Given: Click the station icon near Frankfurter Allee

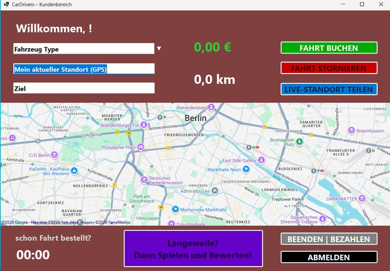Looking at the screenshot, I should [369, 150].
